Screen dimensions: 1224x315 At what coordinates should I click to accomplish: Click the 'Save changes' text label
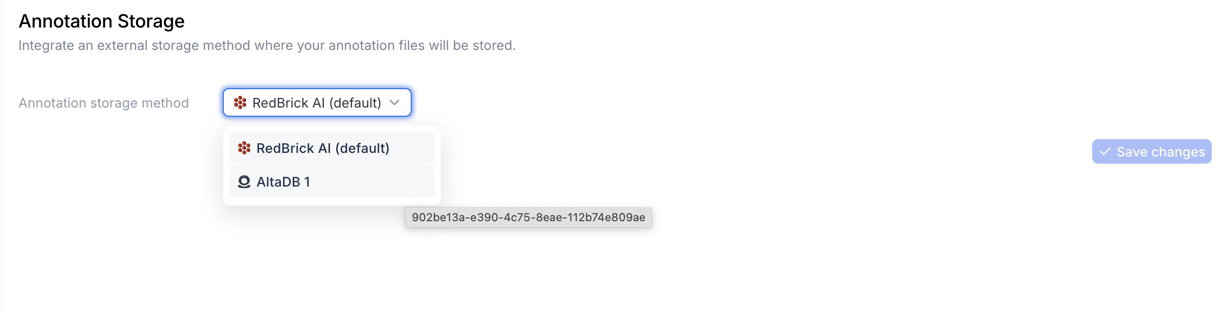pyautogui.click(x=1161, y=152)
